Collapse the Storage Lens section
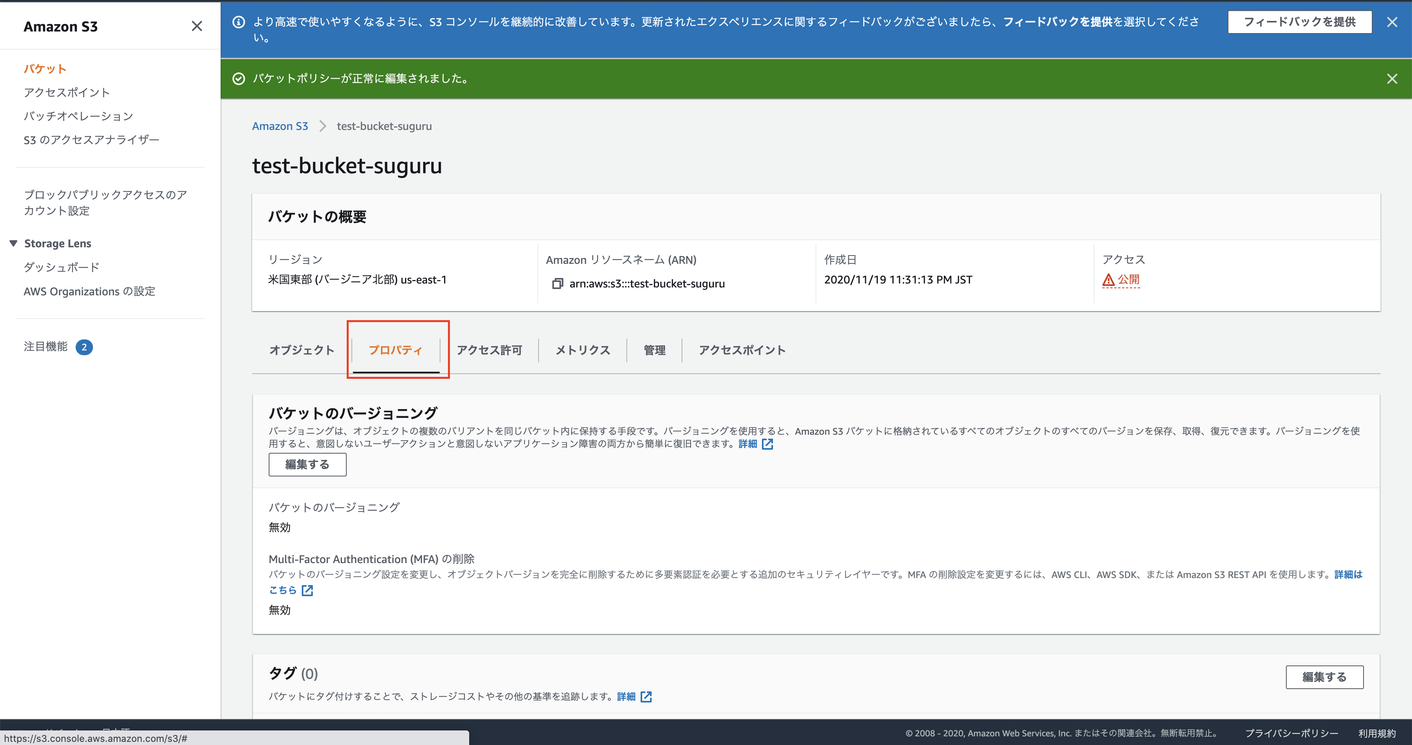1412x745 pixels. [14, 243]
